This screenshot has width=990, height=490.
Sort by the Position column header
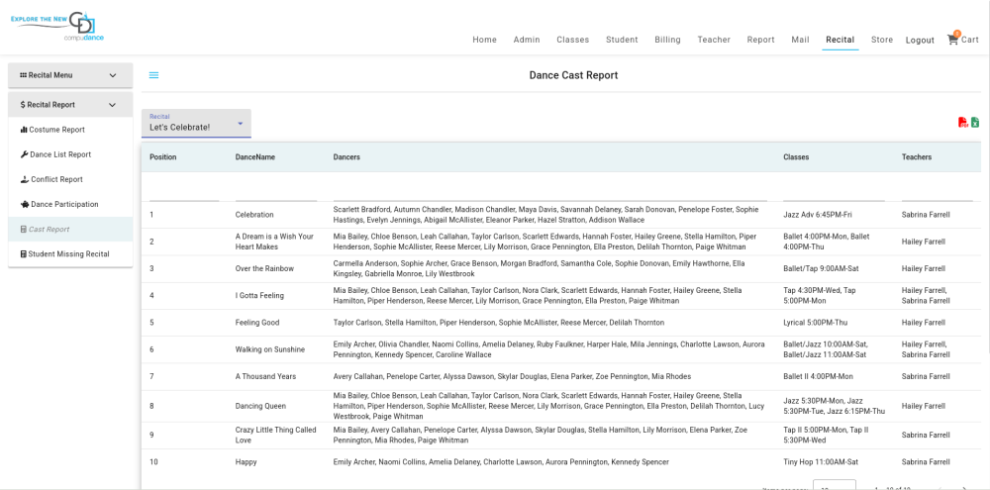pyautogui.click(x=163, y=157)
